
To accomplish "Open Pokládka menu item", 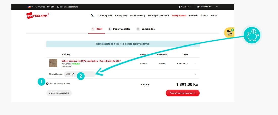I will [x=194, y=16].
